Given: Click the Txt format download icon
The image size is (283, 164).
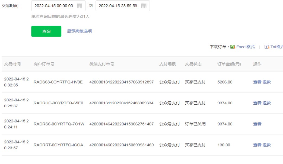Looking at the screenshot, I should [x=267, y=47].
